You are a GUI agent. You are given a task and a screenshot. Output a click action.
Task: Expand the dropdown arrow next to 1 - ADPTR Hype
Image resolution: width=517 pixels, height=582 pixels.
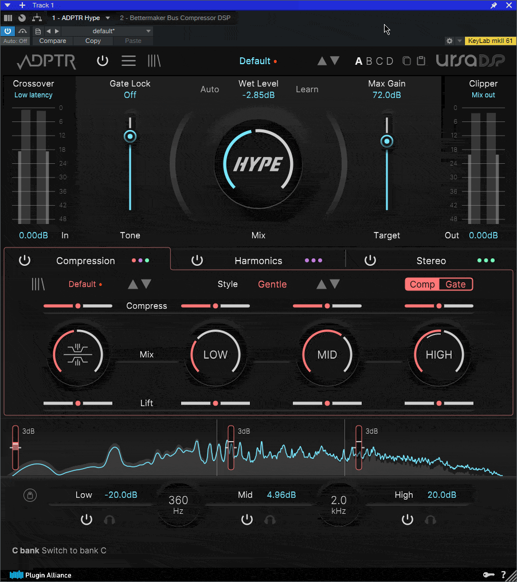pos(108,18)
